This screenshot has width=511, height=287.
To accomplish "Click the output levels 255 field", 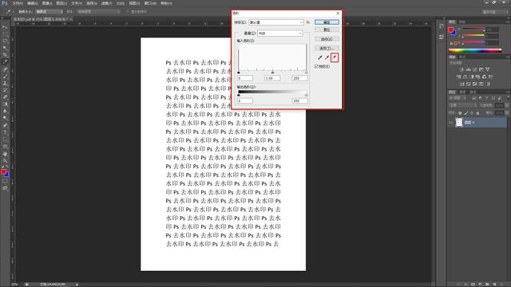I will (300, 101).
